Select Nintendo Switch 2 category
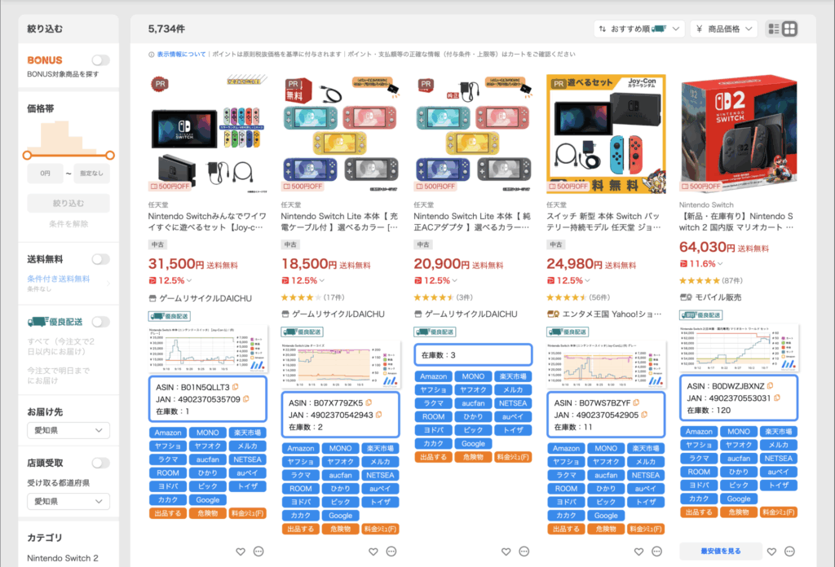Viewport: 835px width, 567px height. pos(63,558)
